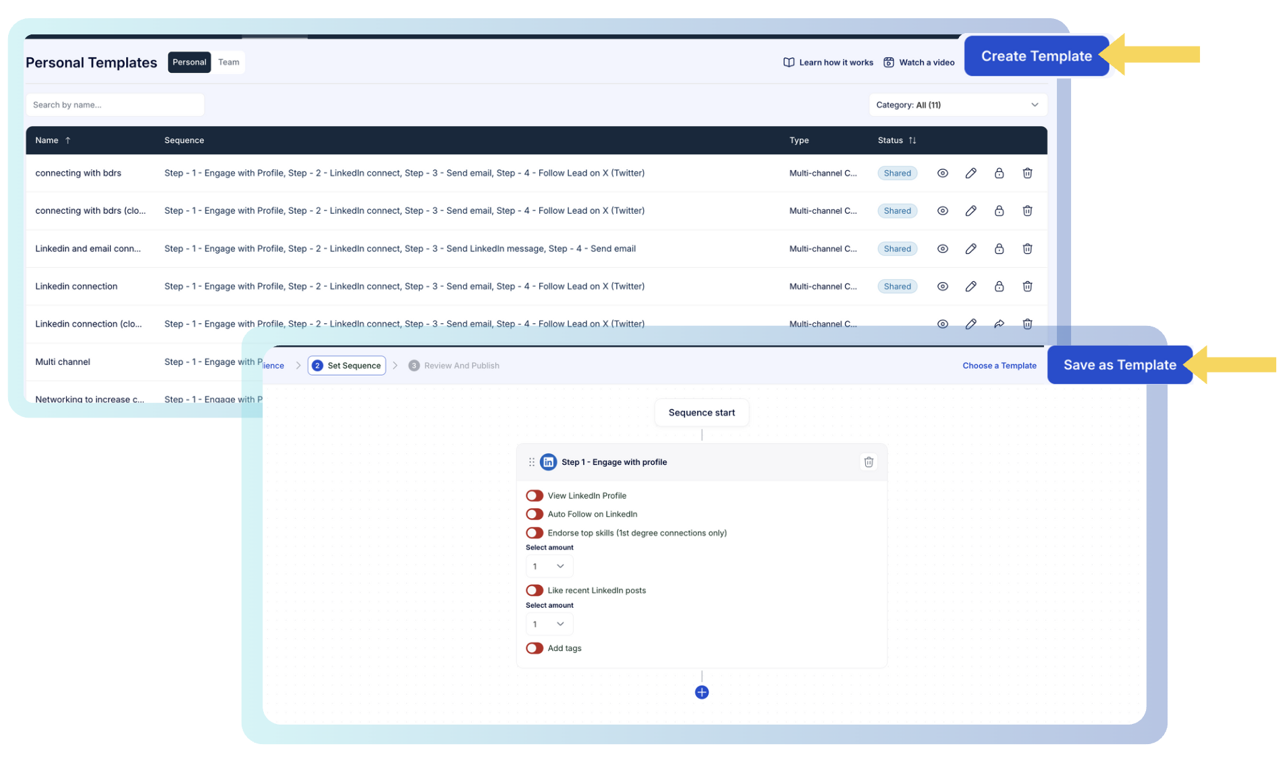Open the Category: All (11) dropdown
Image resolution: width=1285 pixels, height=761 pixels.
coord(957,105)
